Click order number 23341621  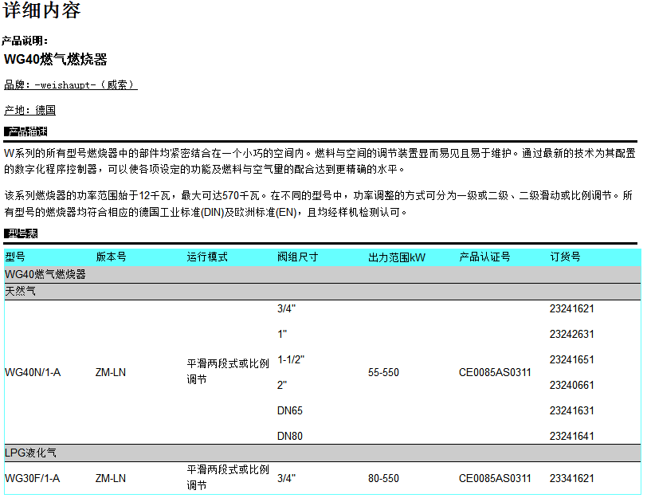[572, 479]
